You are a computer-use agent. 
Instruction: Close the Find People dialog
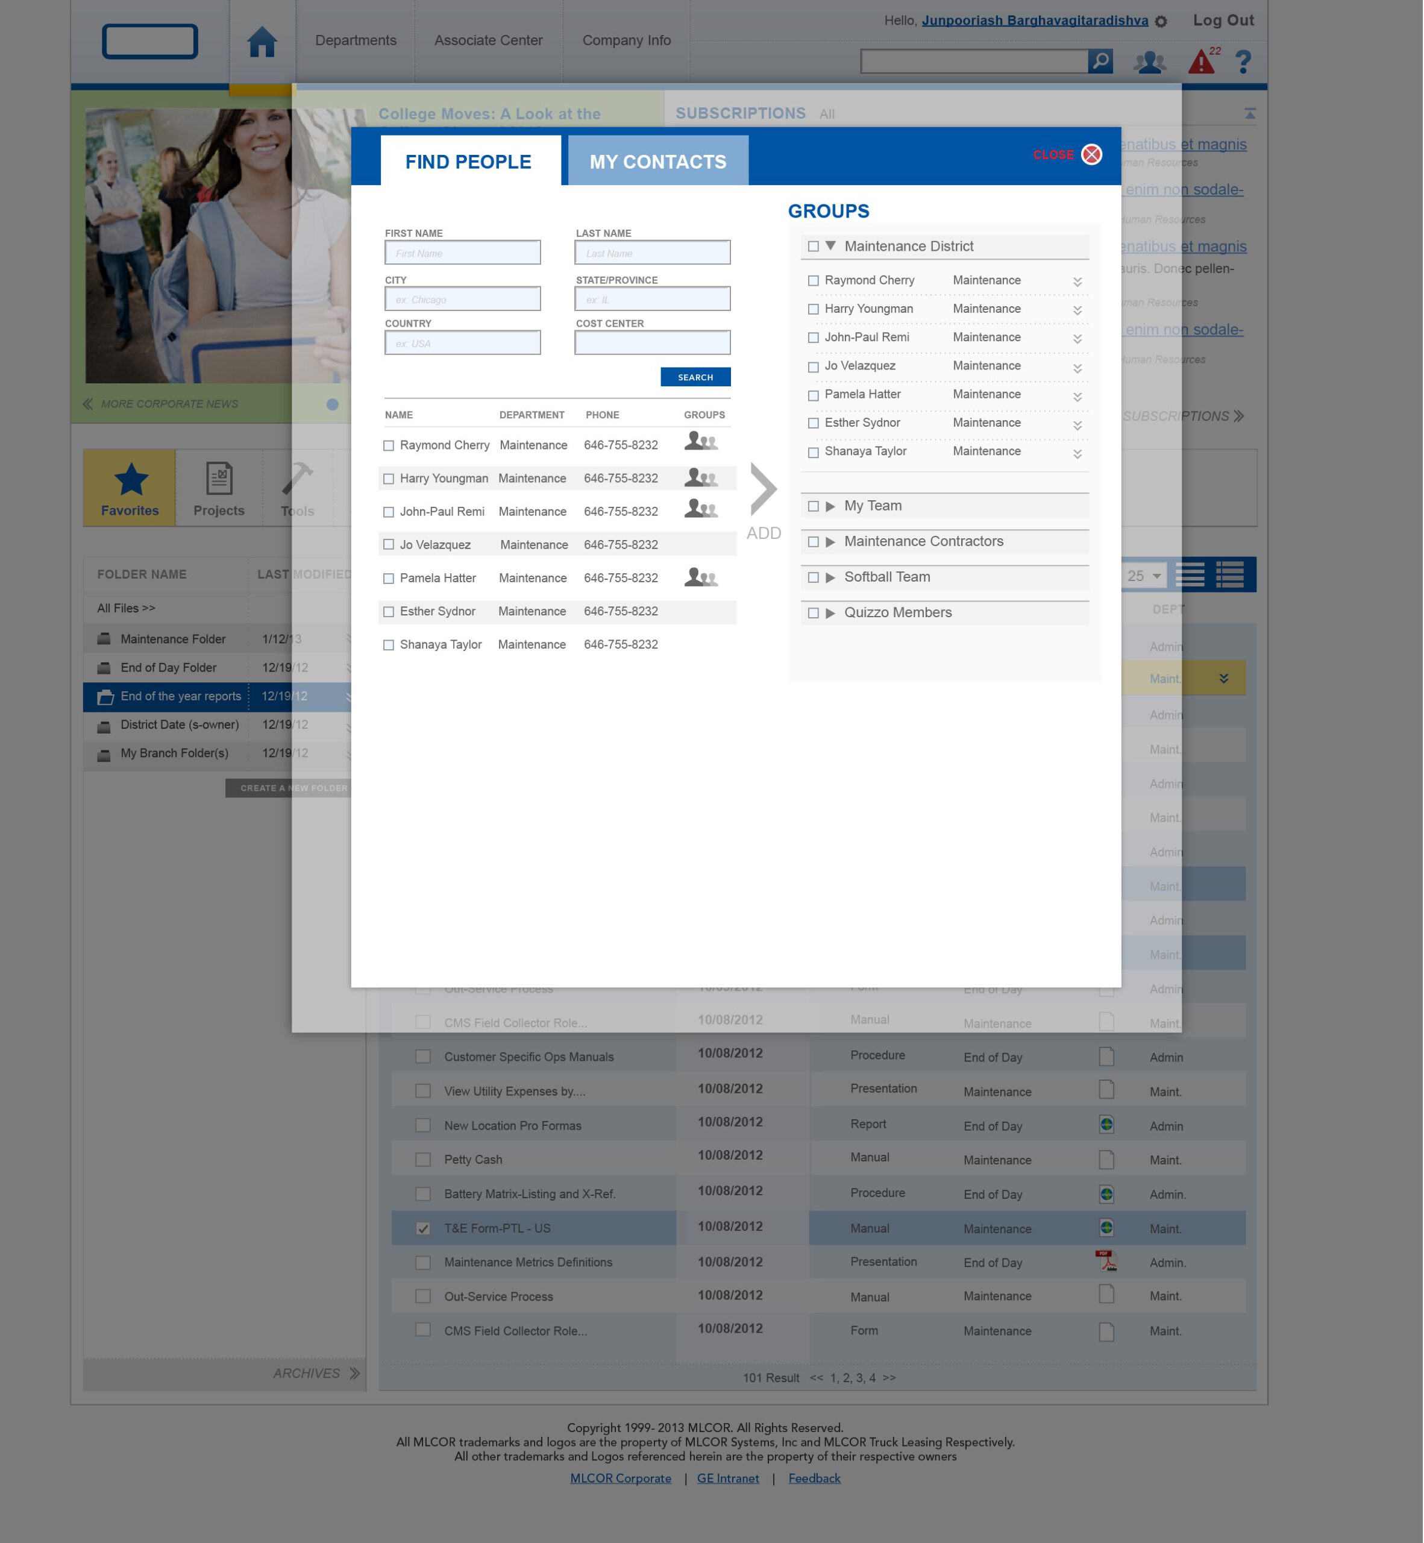coord(1091,154)
